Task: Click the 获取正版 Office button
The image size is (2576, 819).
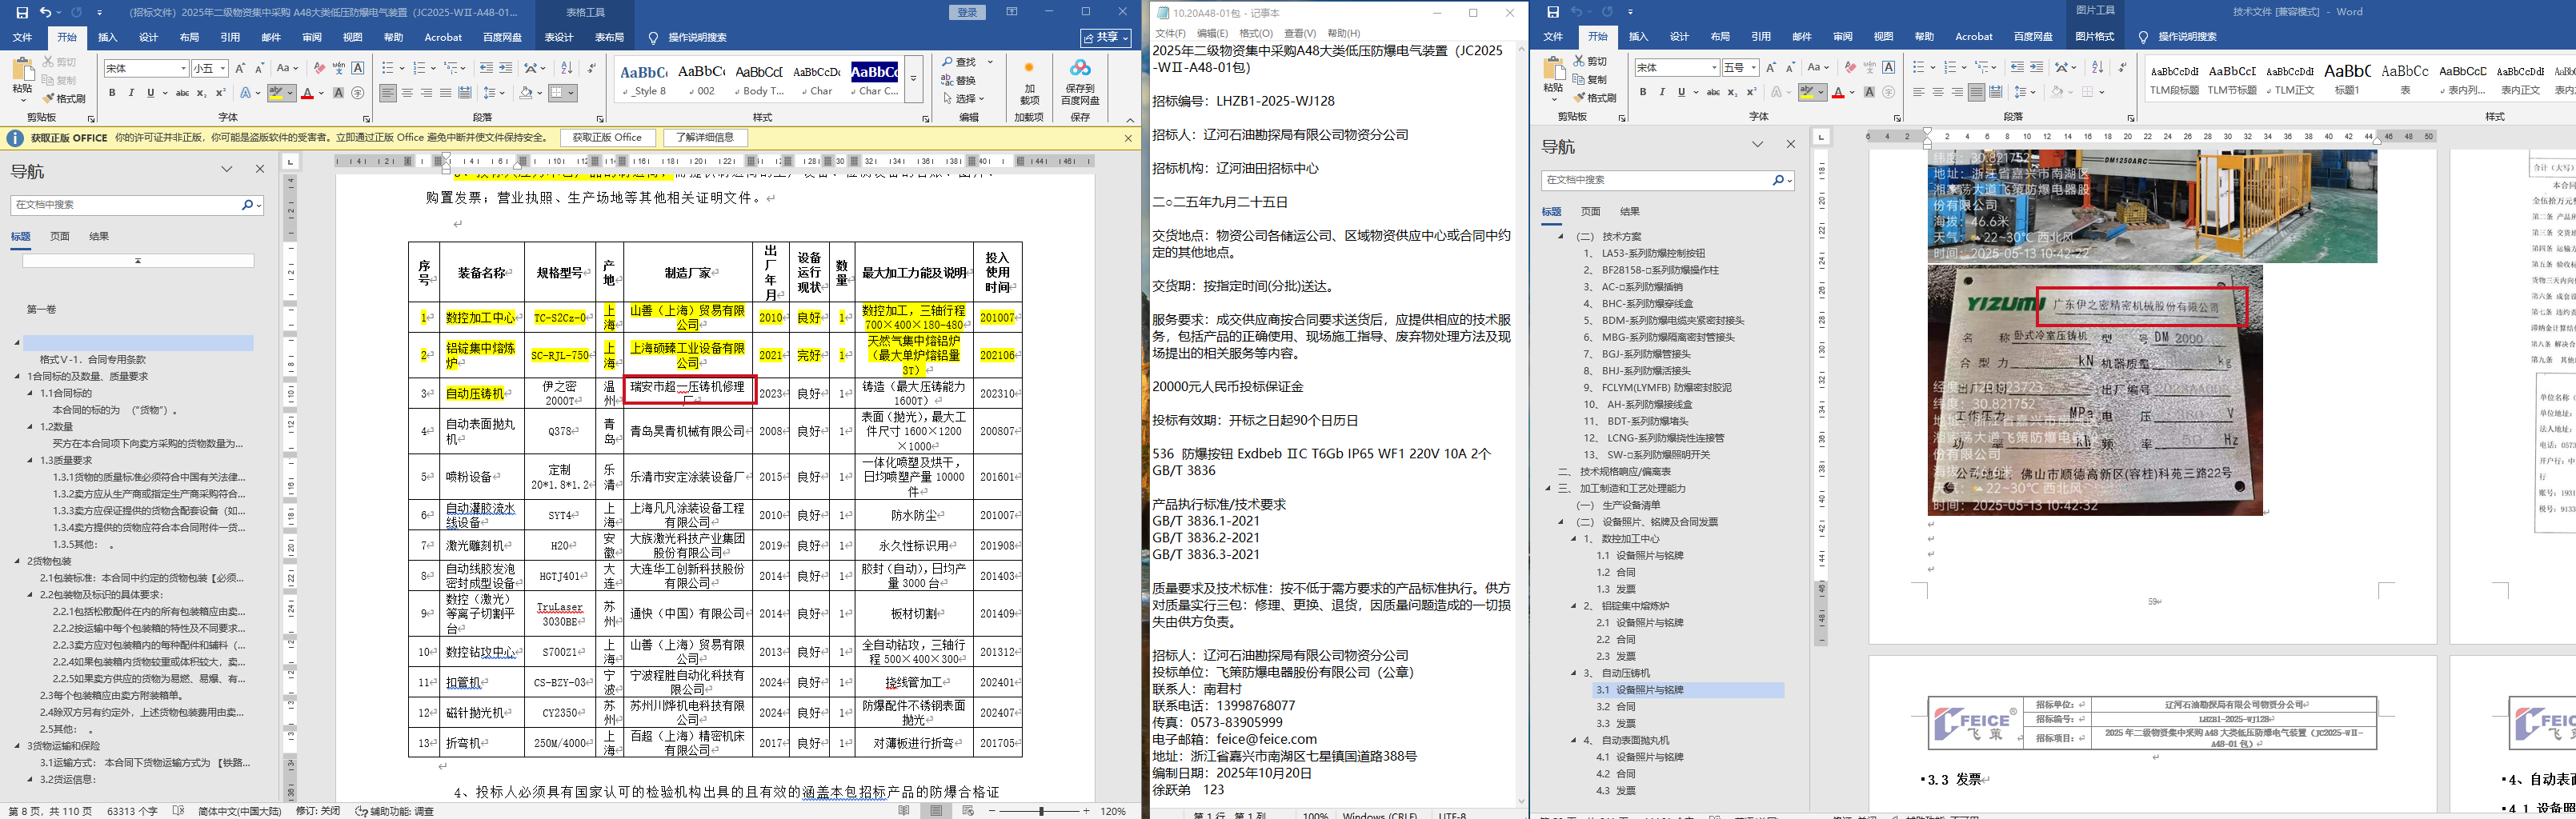Action: pyautogui.click(x=607, y=138)
